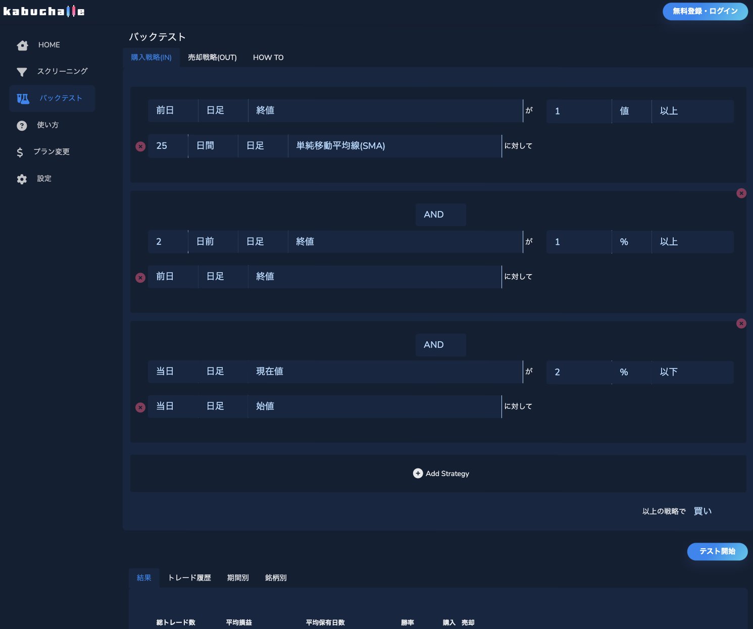The height and width of the screenshot is (629, 753).
Task: Open スクリーニング using the funnel icon
Action: (x=22, y=72)
